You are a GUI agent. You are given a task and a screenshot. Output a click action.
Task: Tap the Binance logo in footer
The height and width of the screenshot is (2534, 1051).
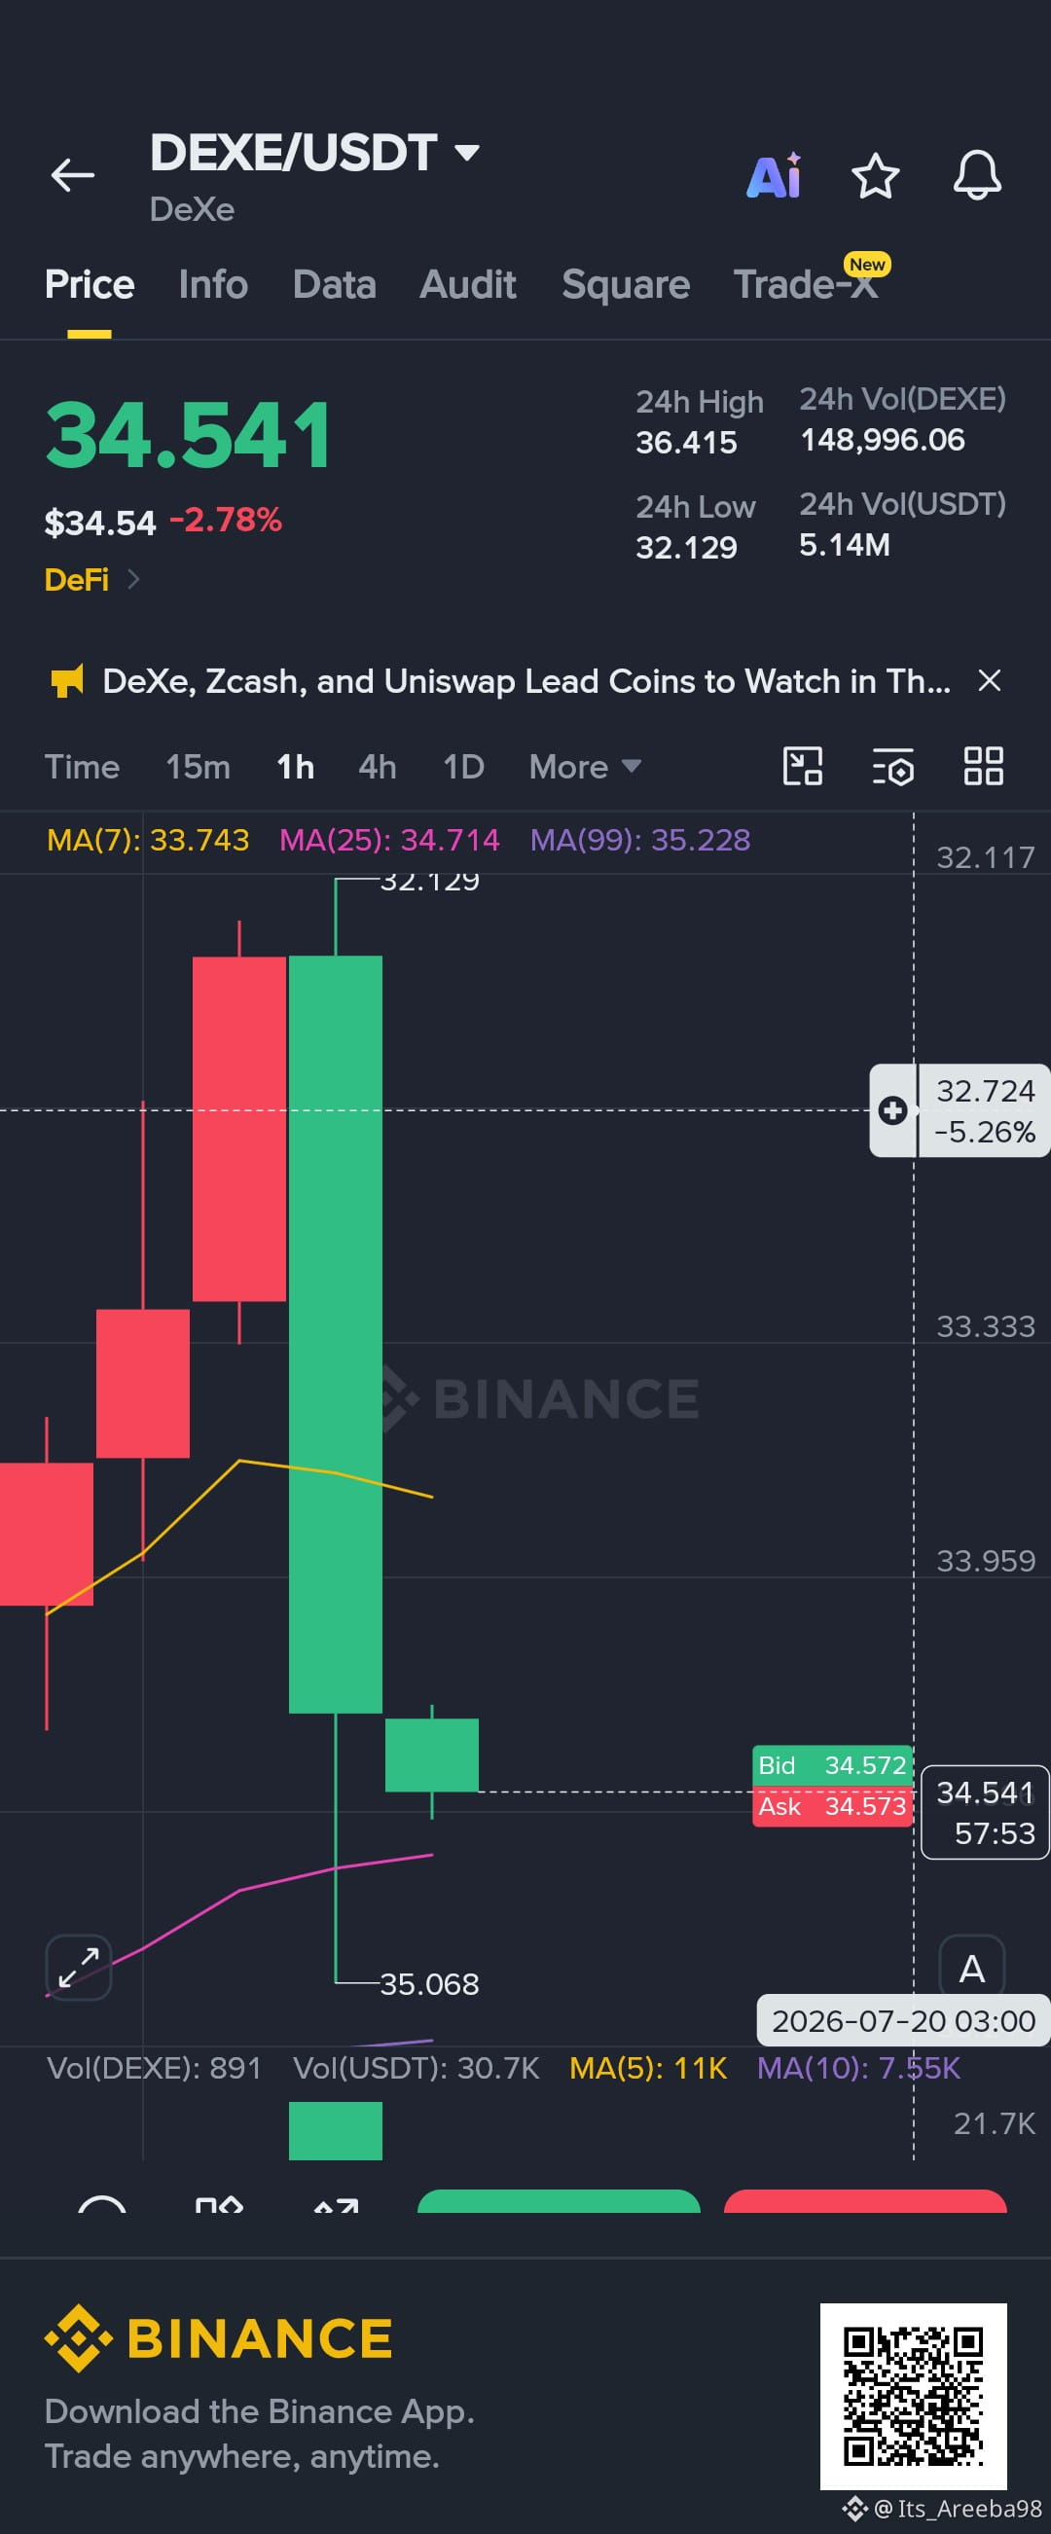tap(218, 2338)
